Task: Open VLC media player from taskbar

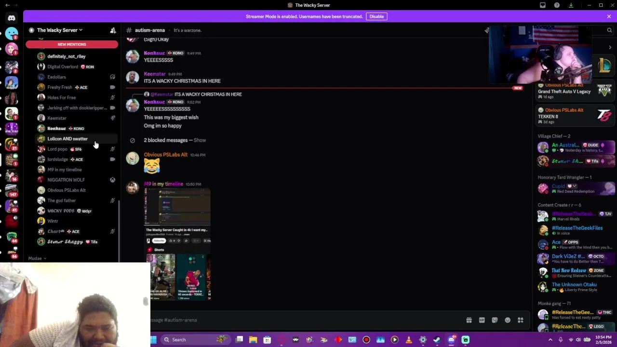Action: click(x=409, y=340)
